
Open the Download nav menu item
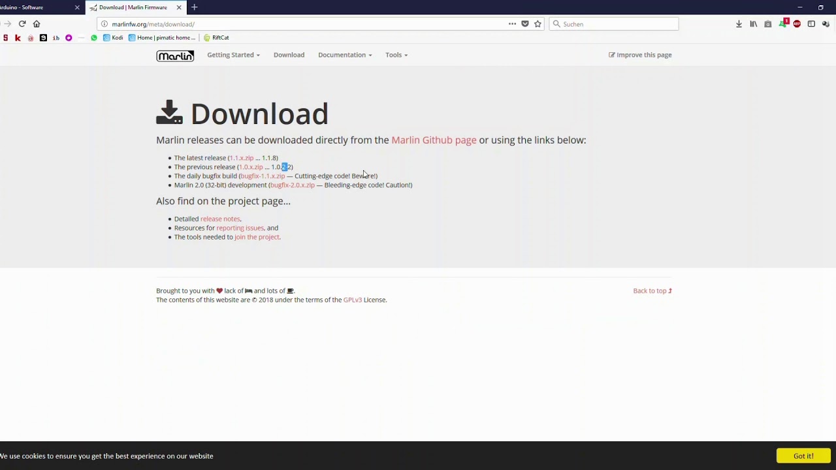(x=289, y=55)
